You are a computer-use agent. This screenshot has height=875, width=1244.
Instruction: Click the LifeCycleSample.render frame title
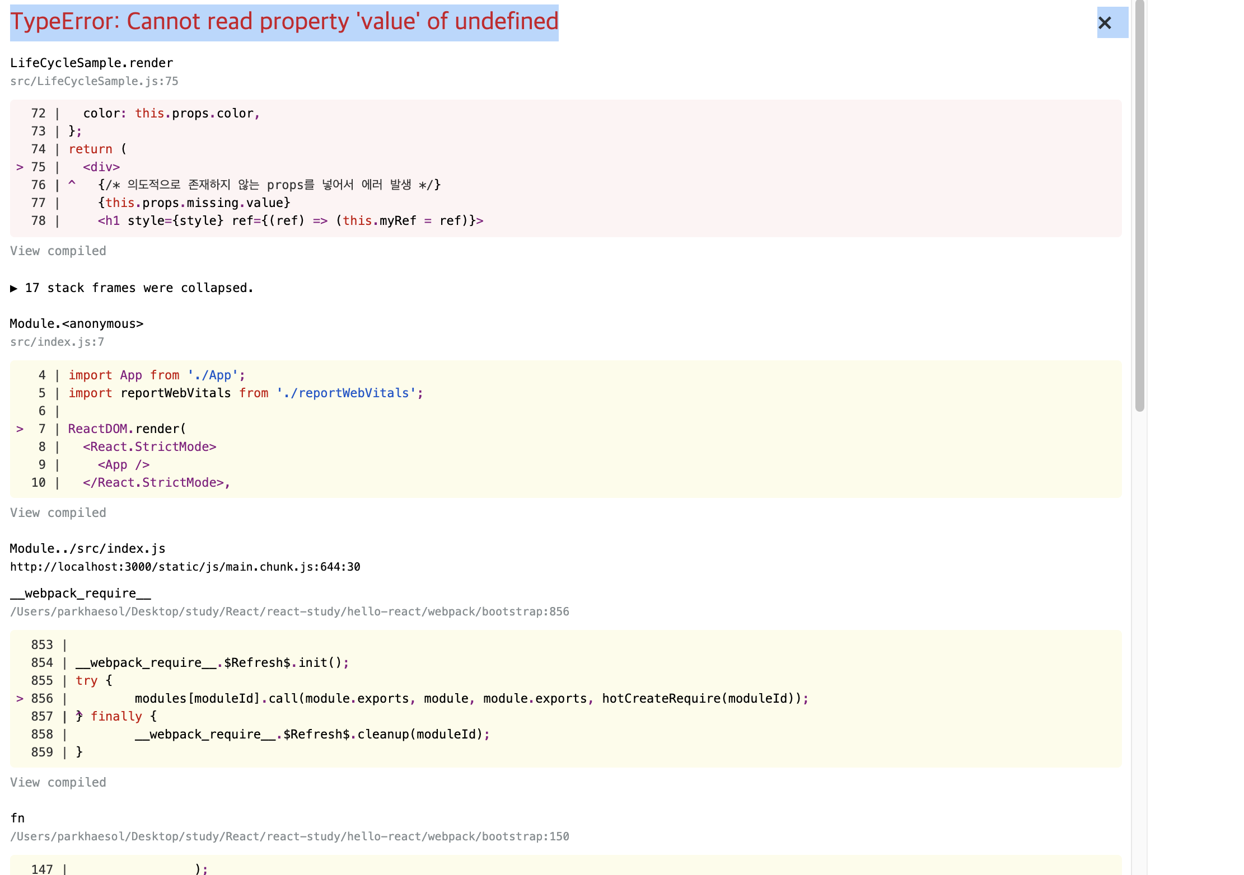(x=91, y=63)
